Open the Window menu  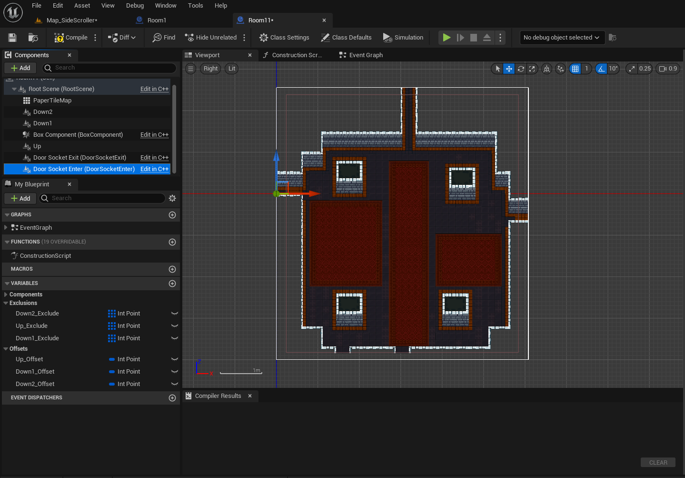166,6
